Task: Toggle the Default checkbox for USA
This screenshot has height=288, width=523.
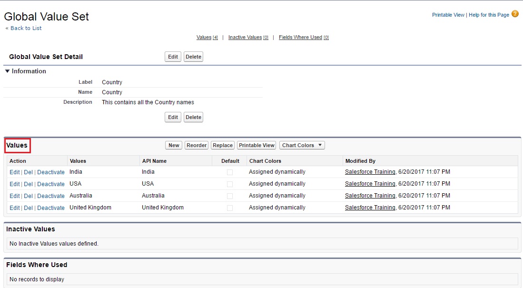Action: coord(230,184)
